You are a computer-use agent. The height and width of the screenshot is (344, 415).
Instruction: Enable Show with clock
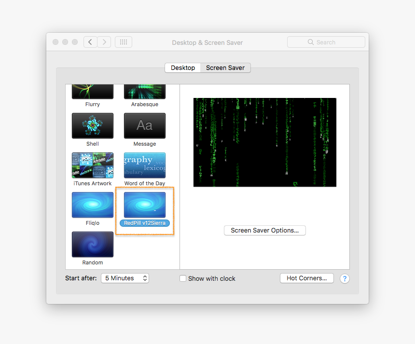pos(183,278)
